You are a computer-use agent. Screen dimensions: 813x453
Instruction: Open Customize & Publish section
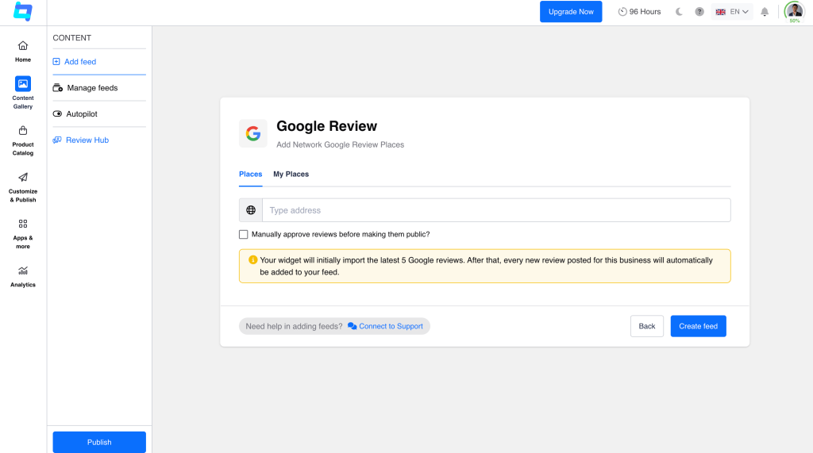click(23, 187)
